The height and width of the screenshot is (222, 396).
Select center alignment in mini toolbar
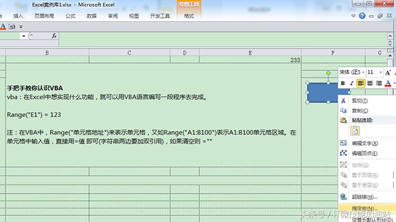point(370,83)
